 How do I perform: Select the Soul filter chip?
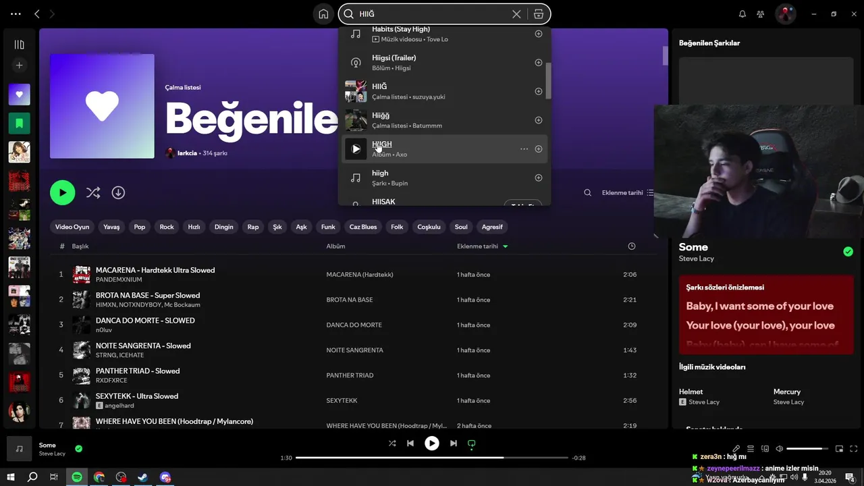[x=461, y=227]
